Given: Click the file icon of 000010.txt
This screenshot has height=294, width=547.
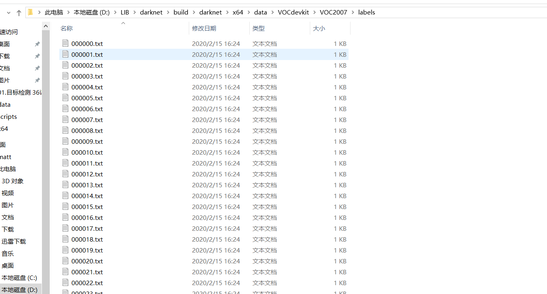Looking at the screenshot, I should 65,152.
